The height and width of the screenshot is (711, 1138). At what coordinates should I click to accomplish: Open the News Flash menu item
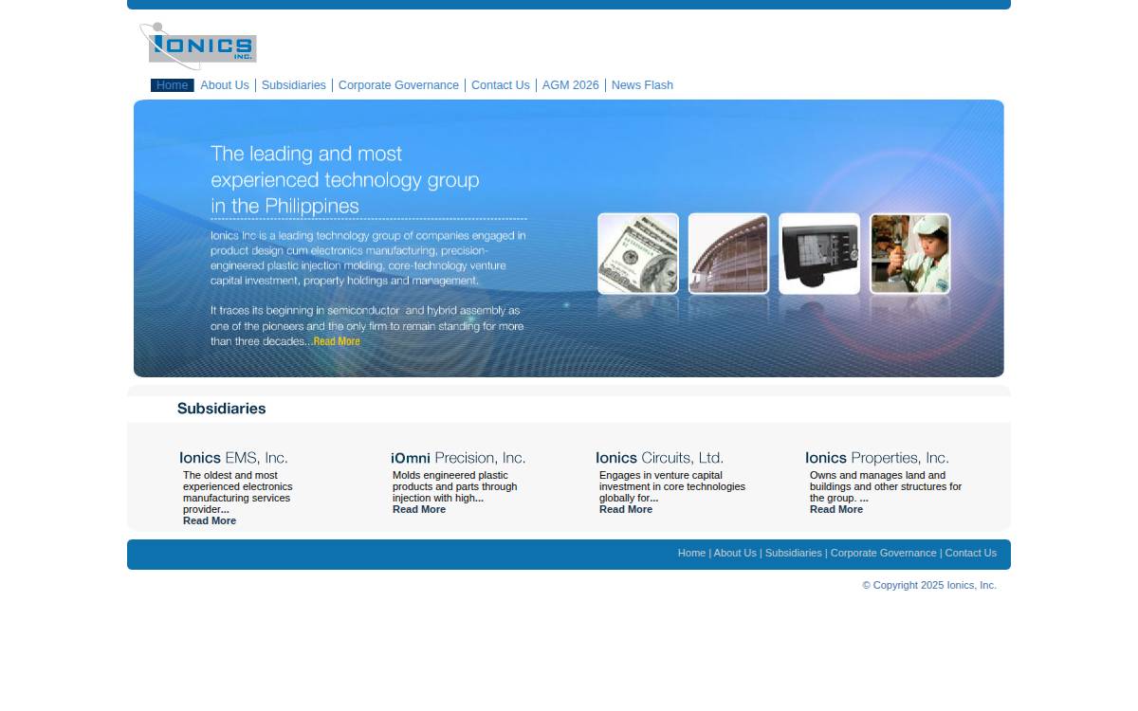642,85
